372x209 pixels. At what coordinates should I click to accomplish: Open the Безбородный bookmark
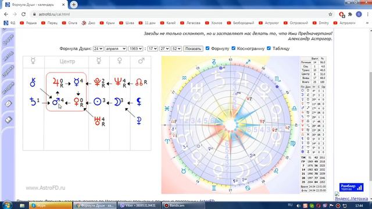pyautogui.click(x=241, y=23)
